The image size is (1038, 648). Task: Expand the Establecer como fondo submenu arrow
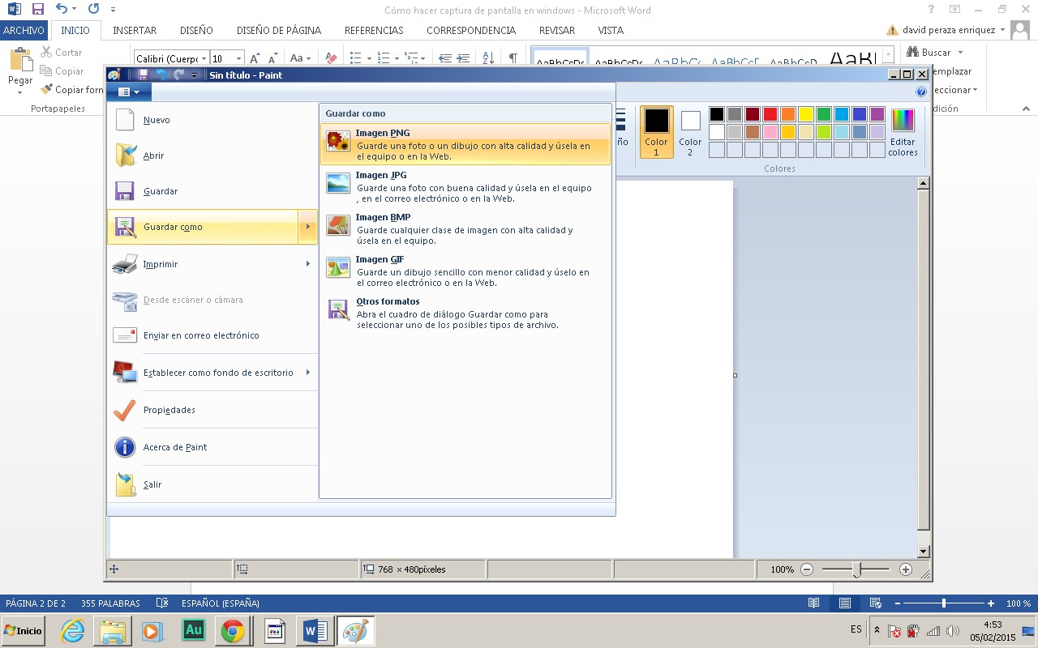[308, 373]
